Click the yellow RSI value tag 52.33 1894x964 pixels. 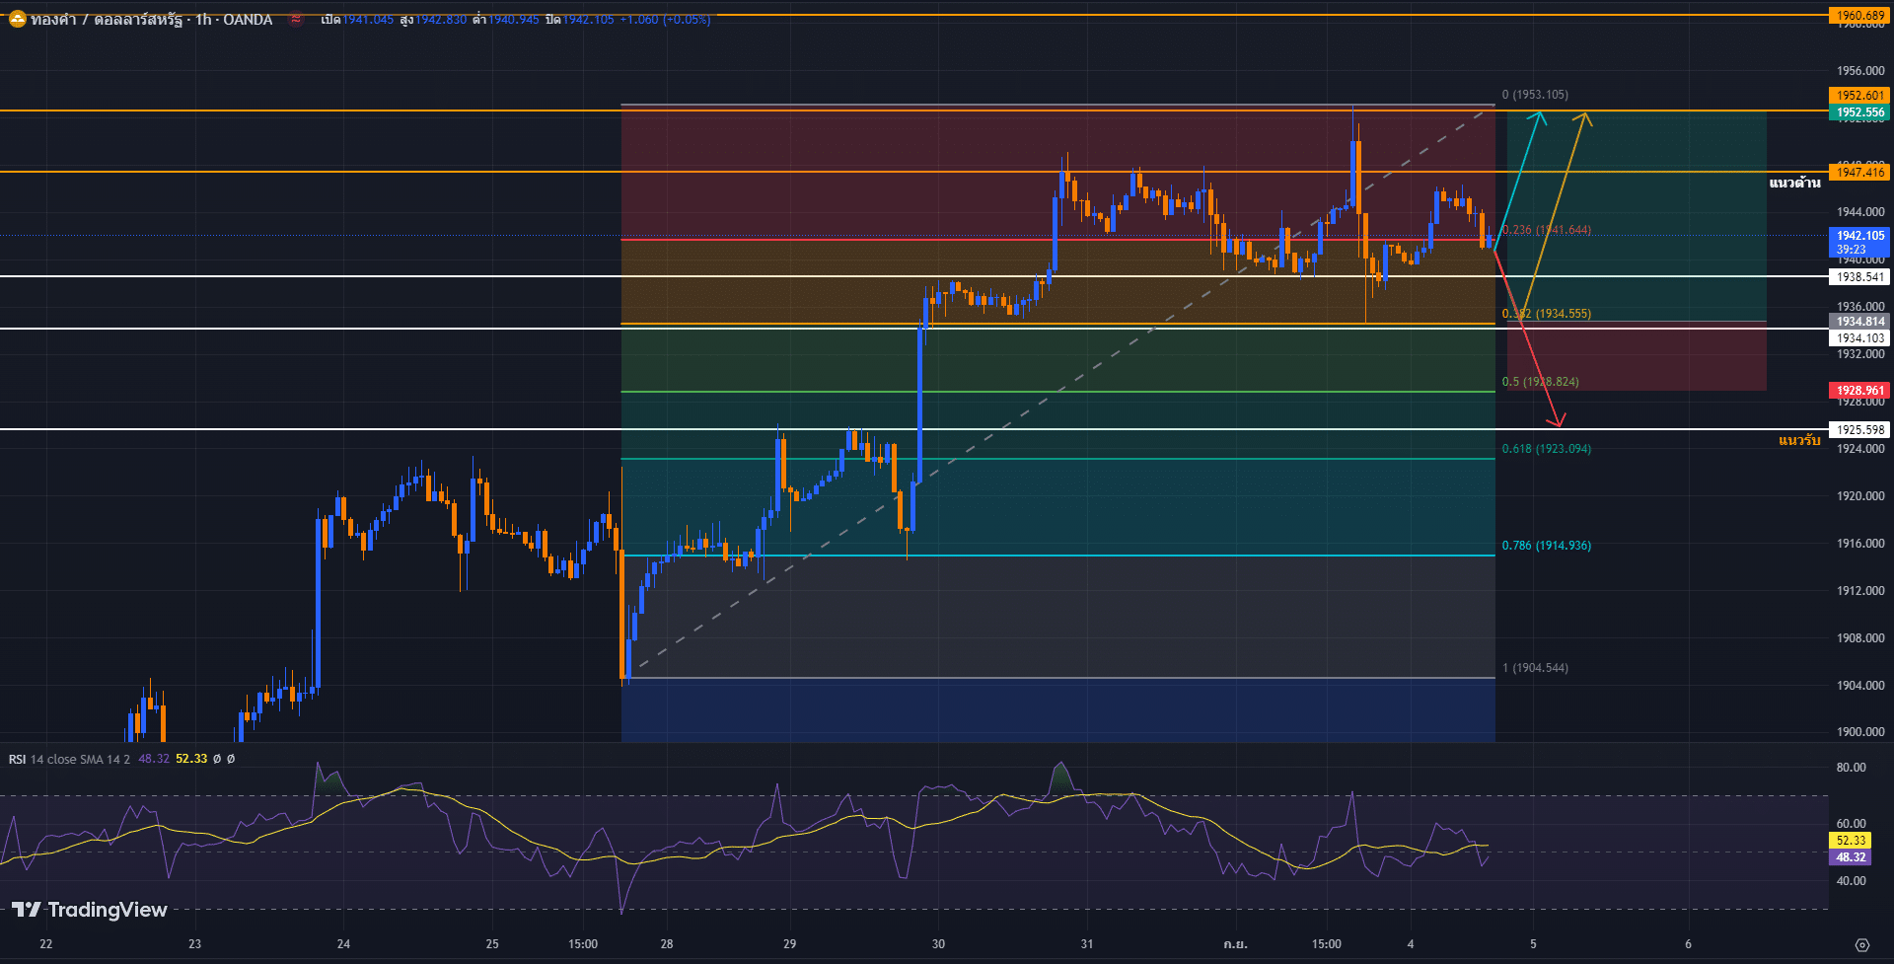tap(1851, 841)
